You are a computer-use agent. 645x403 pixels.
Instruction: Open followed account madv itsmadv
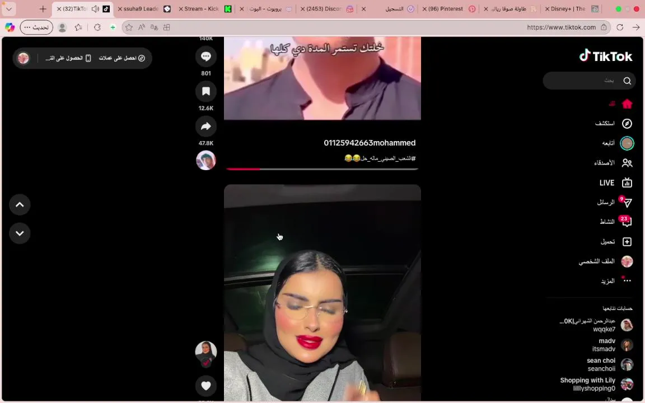pyautogui.click(x=613, y=345)
